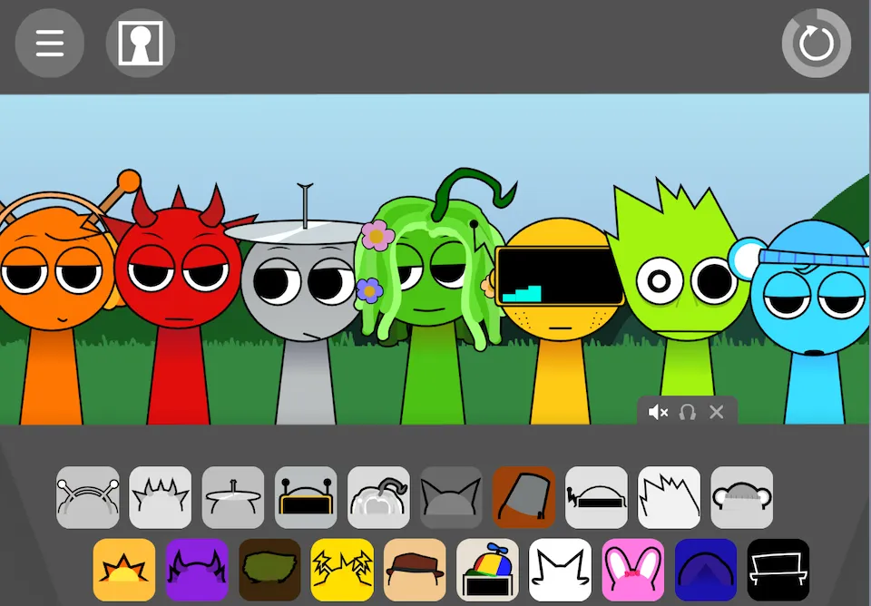Open the hamburger menu

[x=50, y=44]
